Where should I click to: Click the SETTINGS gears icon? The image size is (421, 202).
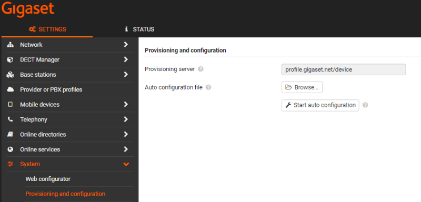(x=32, y=29)
